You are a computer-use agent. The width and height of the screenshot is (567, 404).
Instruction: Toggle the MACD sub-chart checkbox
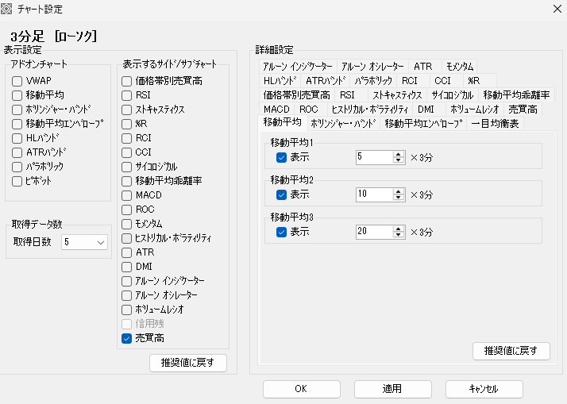click(127, 195)
